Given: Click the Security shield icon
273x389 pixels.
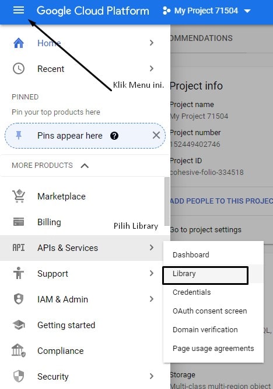Looking at the screenshot, I should tap(19, 376).
